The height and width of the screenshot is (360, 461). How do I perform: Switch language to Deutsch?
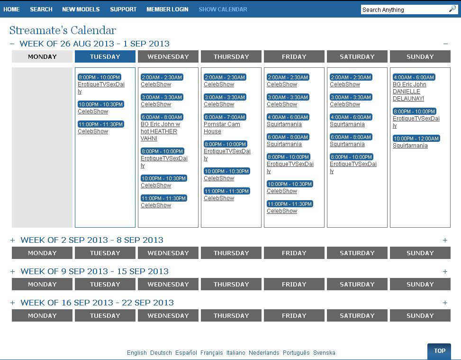coord(161,352)
